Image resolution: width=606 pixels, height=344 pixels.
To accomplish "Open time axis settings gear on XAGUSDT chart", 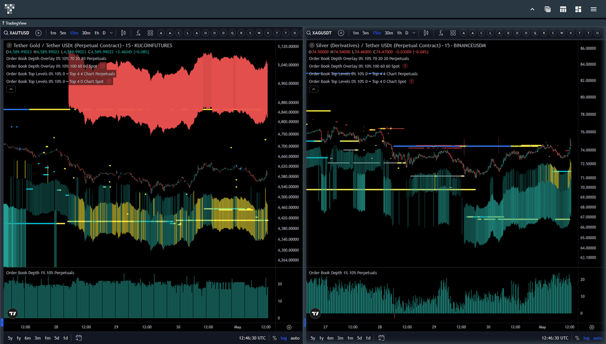I will pos(591,327).
